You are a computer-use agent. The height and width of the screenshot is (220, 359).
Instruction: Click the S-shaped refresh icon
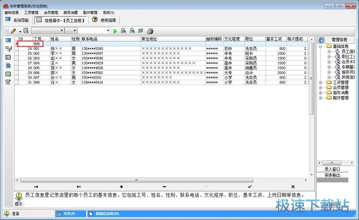coord(141,31)
